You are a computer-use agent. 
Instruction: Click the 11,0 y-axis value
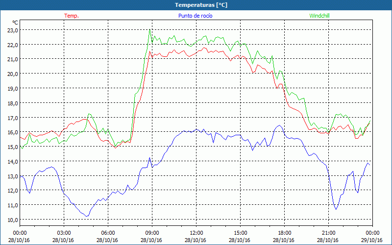12,205
